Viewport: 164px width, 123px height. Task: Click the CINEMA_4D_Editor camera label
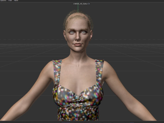pos(80,4)
